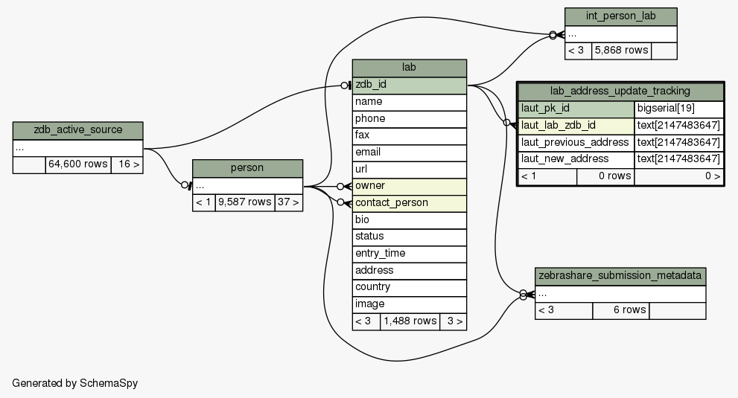This screenshot has height=398, width=738.
Task: Expand the int_person_lab collapsed columns ellipsis
Action: (620, 34)
